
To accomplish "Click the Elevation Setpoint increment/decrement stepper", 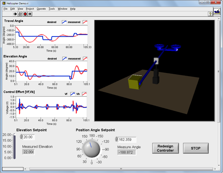I will pyautogui.click(x=21, y=137).
